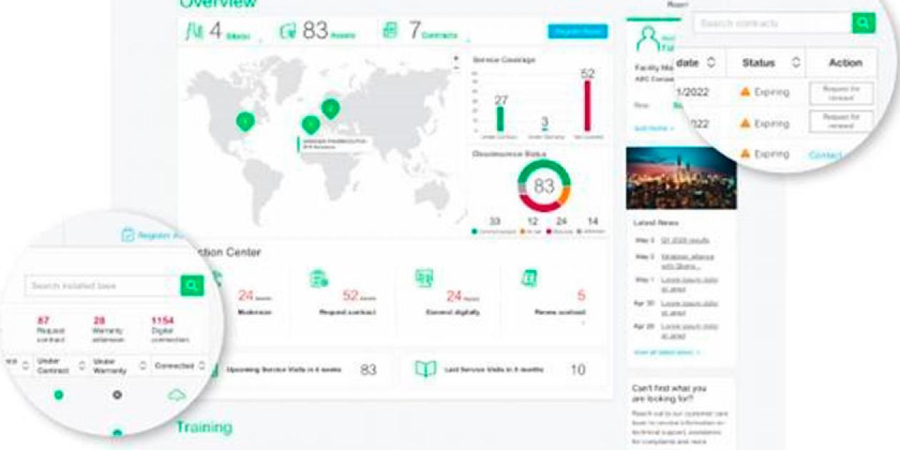Zoom out on the world map
900x450 pixels.
tap(457, 68)
